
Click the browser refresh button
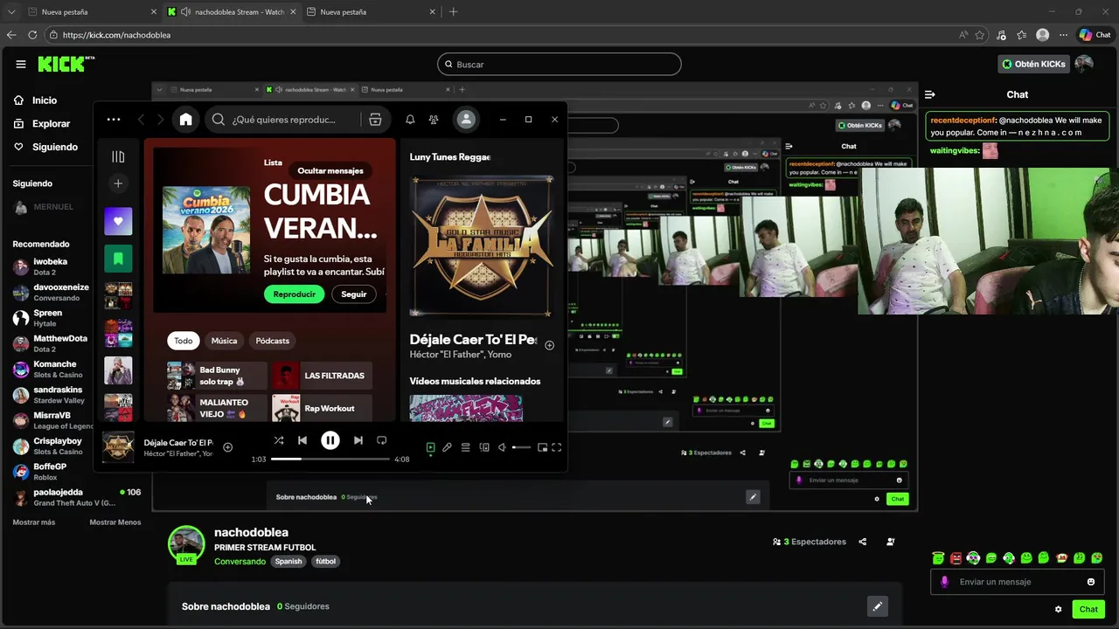tap(32, 35)
